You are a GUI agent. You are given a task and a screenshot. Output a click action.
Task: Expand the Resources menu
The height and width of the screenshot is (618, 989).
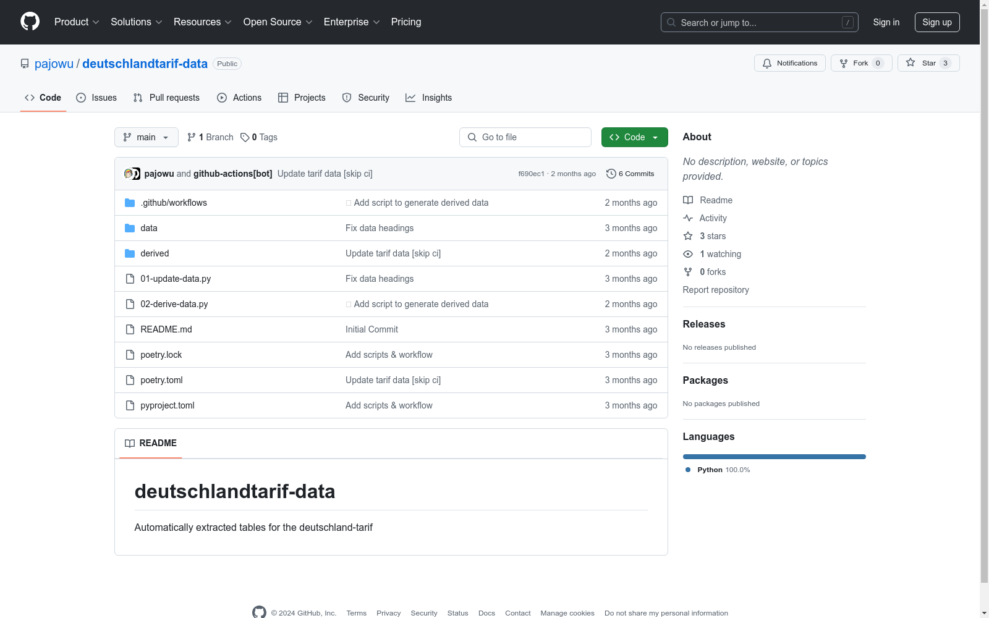203,22
